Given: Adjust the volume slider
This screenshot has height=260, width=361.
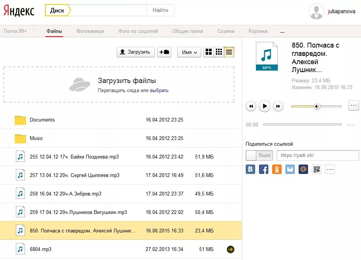Looking at the screenshot, I should (316, 106).
